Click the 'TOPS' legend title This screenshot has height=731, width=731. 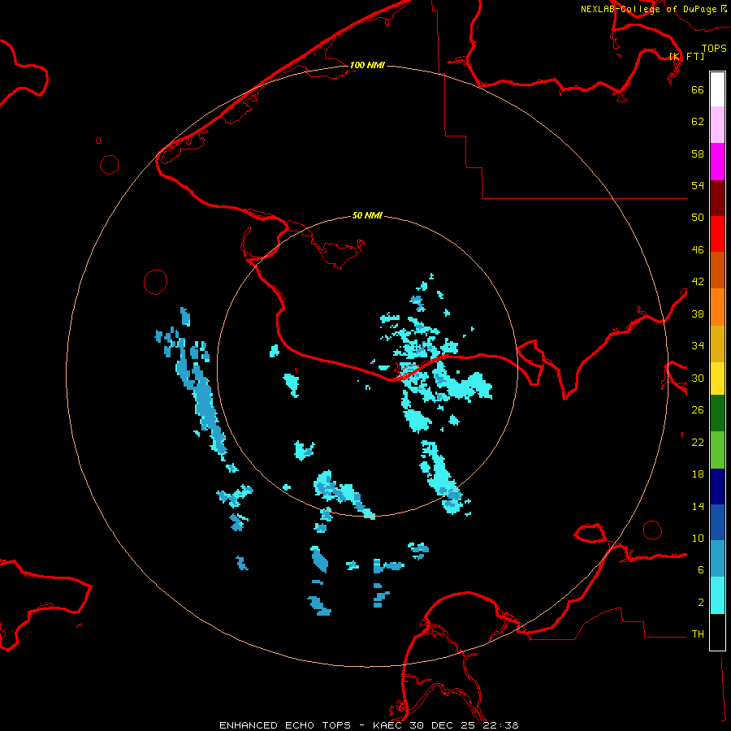click(714, 48)
